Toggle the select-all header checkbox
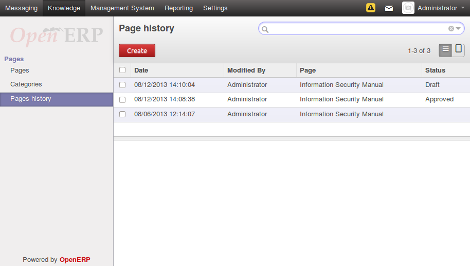The height and width of the screenshot is (266, 470). click(122, 70)
